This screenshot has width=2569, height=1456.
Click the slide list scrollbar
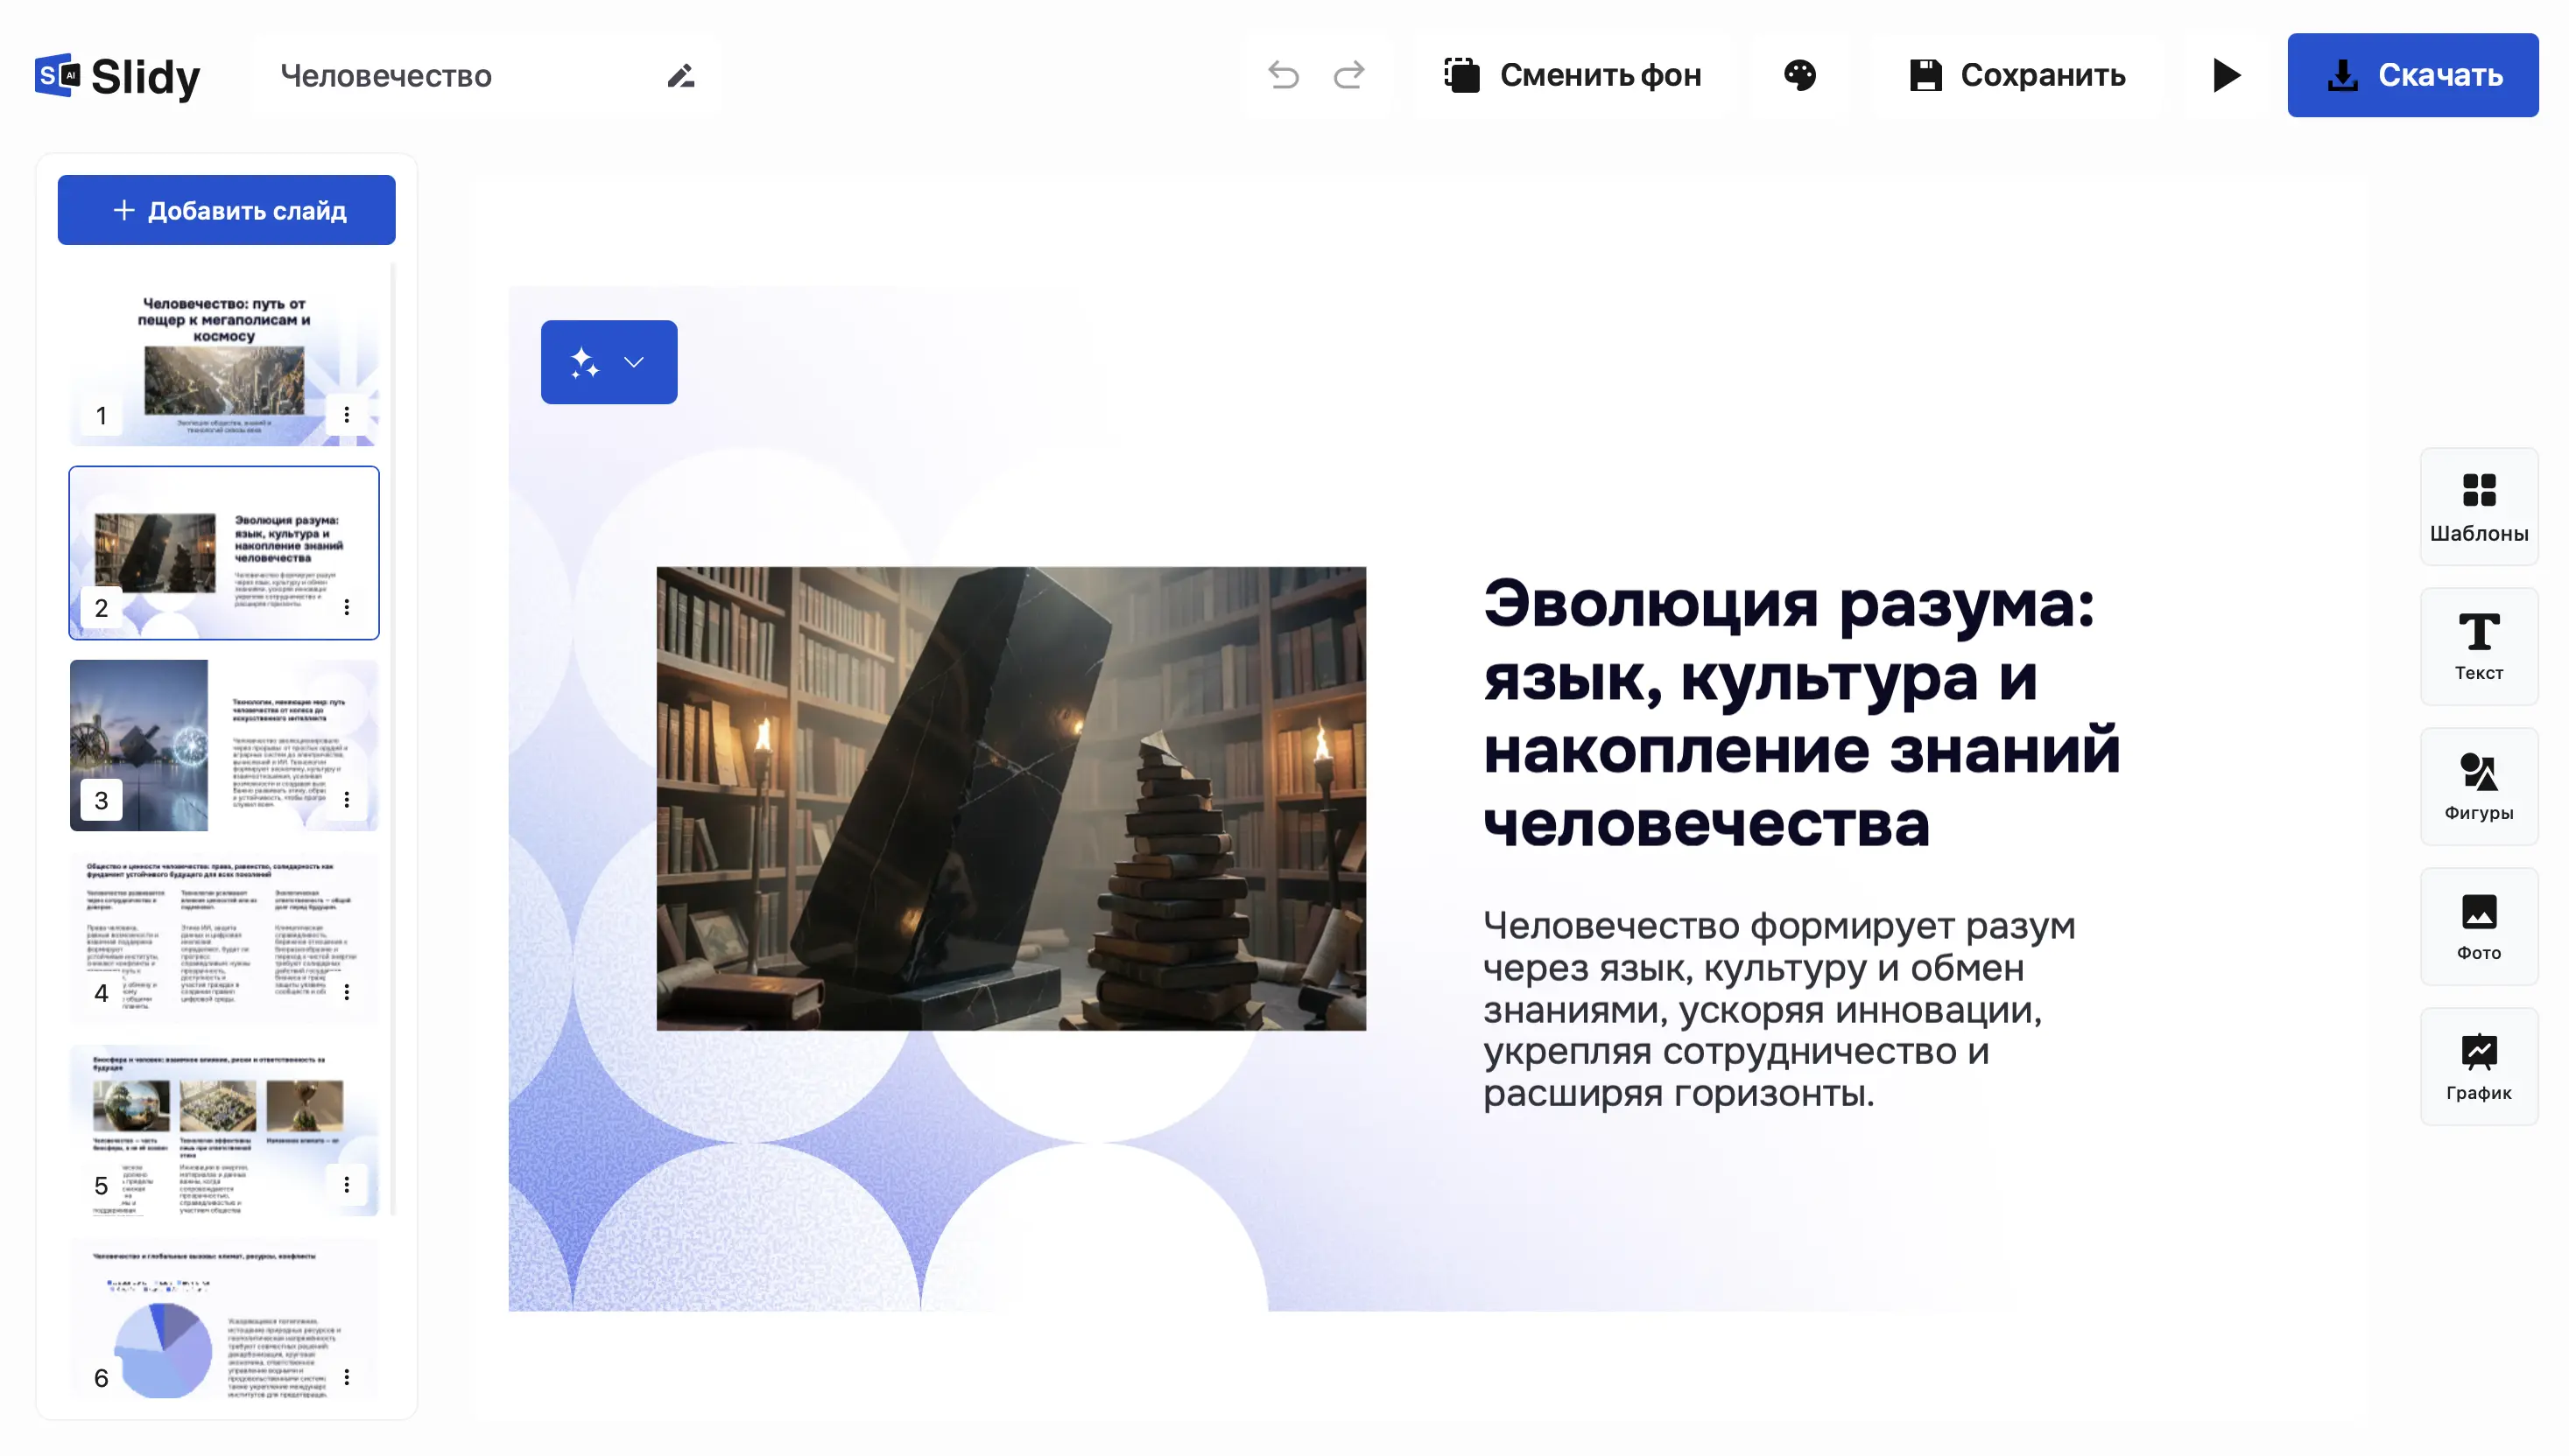[393, 738]
